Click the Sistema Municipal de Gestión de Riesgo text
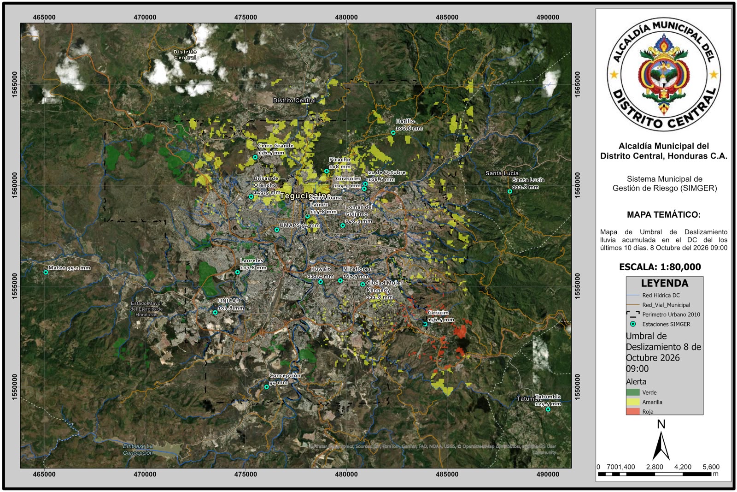The image size is (737, 492). point(664,184)
